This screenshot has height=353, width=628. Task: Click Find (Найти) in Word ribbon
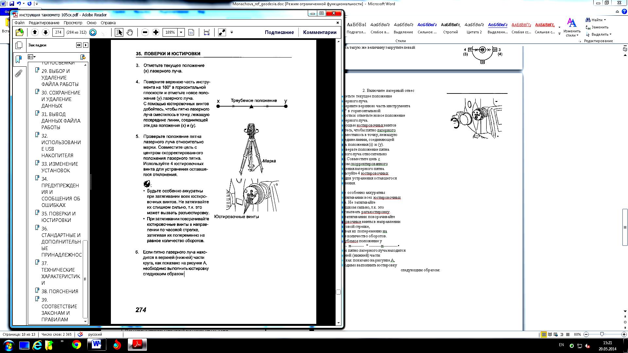pyautogui.click(x=594, y=20)
